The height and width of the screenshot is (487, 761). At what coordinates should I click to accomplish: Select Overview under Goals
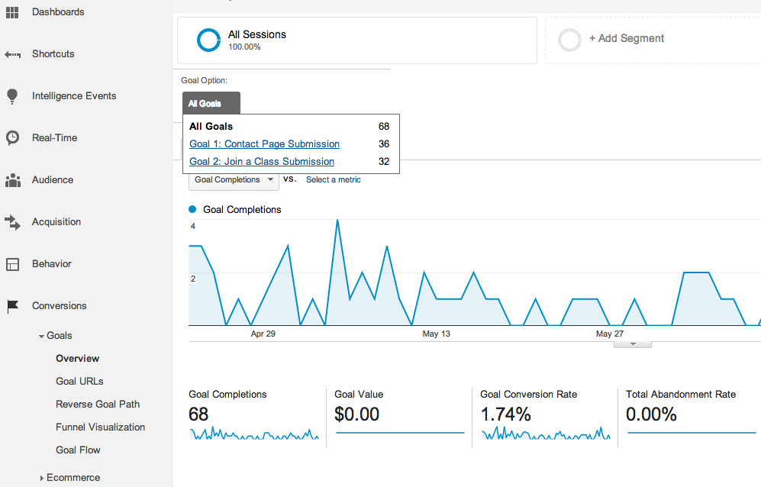point(77,358)
